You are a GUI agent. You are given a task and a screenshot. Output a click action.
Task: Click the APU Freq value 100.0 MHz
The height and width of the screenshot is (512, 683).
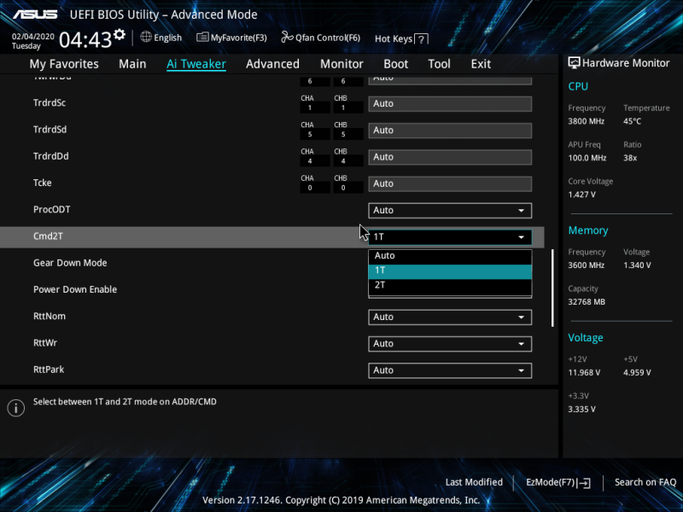pyautogui.click(x=587, y=158)
